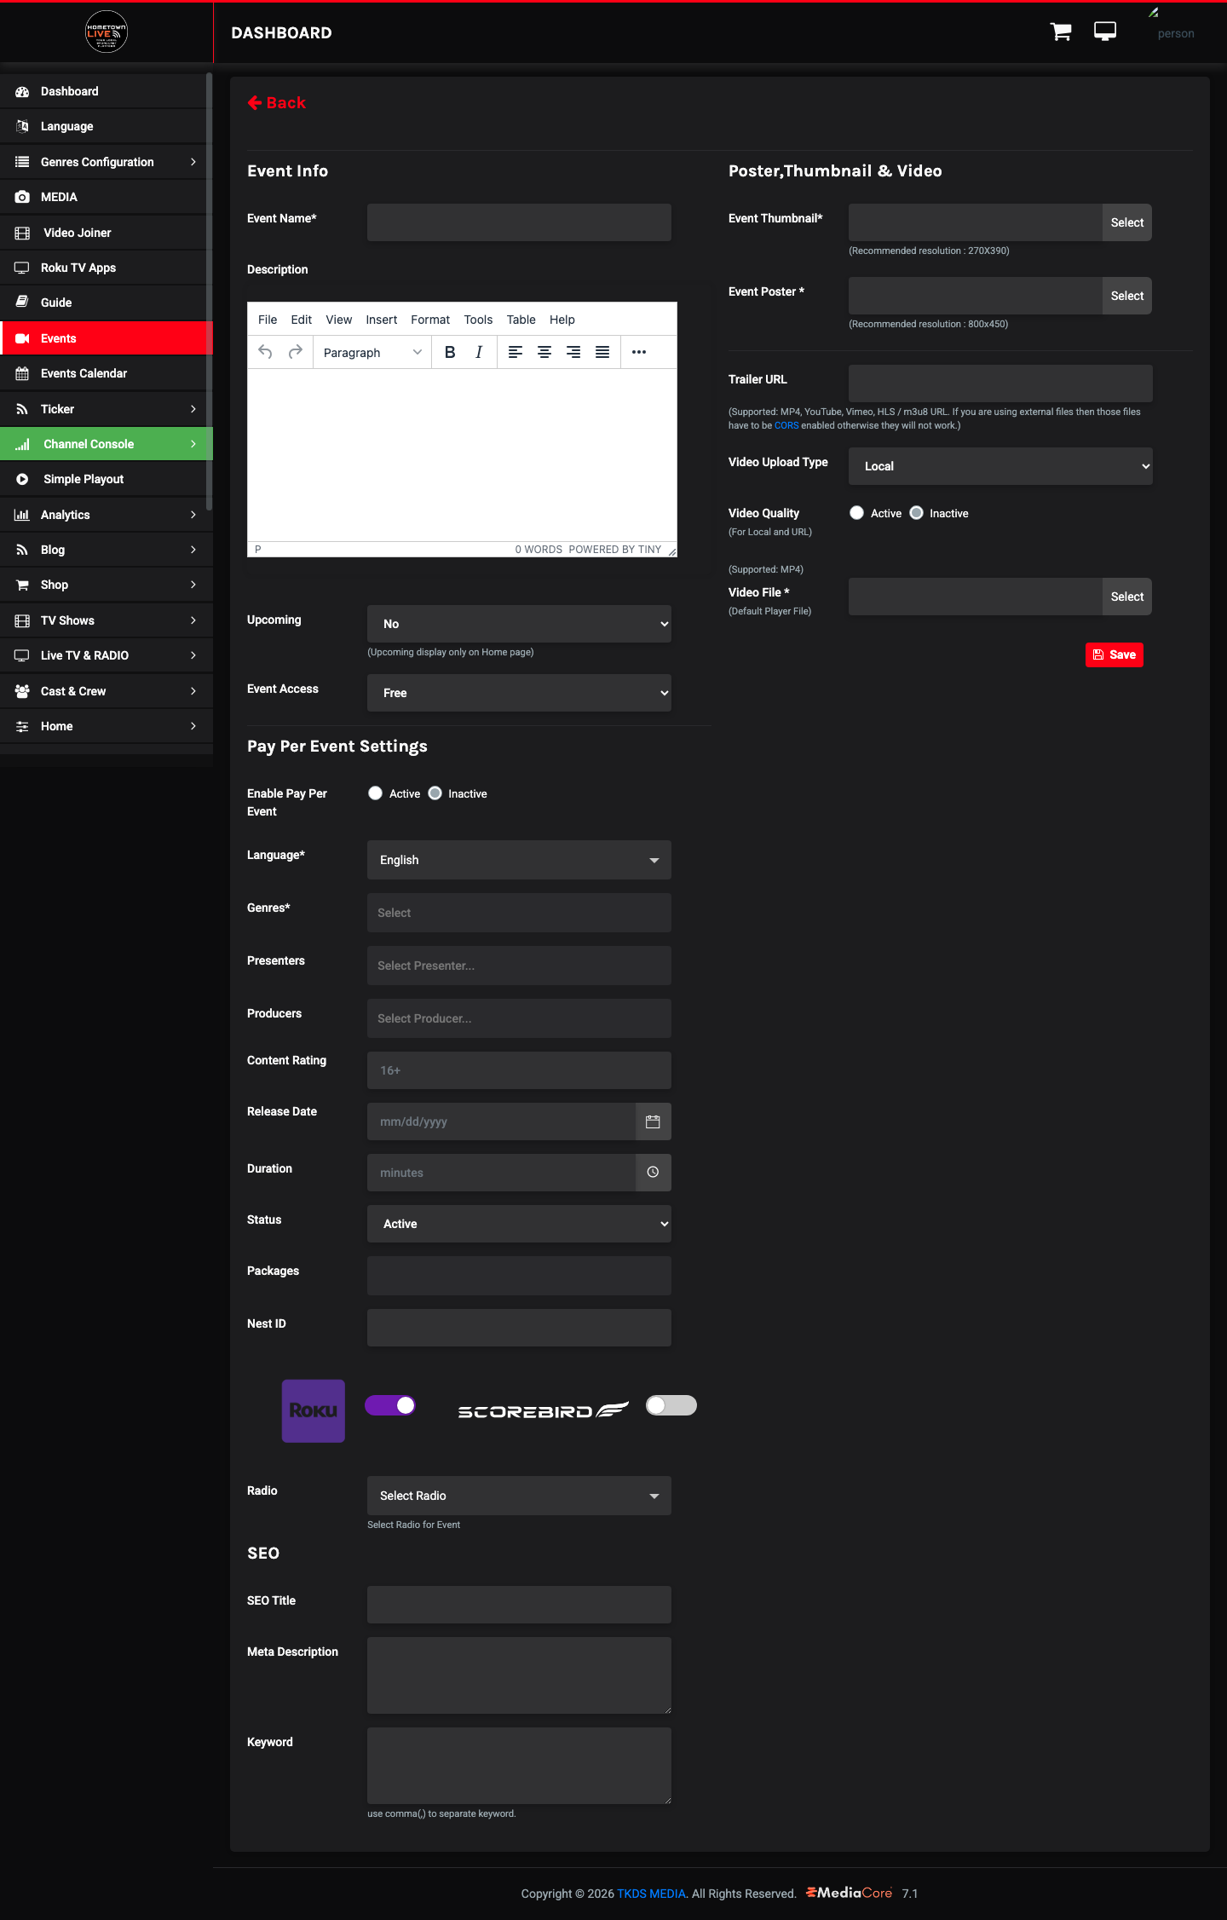Set Video Quality to Inactive
Viewport: 1227px width, 1920px height.
917,513
